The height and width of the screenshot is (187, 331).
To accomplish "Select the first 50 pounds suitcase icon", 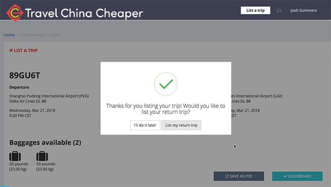I will point(15,156).
